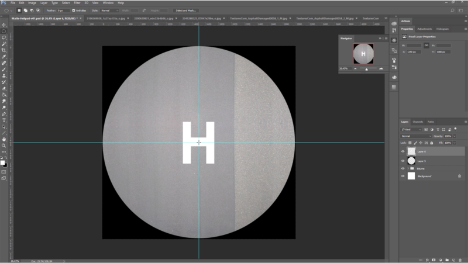Select the Elliptical Marquee tool in toolbox
Screen dimensions: 468x263
point(4,32)
